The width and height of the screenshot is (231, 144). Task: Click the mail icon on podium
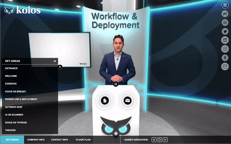(127, 101)
